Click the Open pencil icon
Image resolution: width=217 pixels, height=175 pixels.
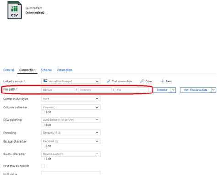tap(142, 81)
